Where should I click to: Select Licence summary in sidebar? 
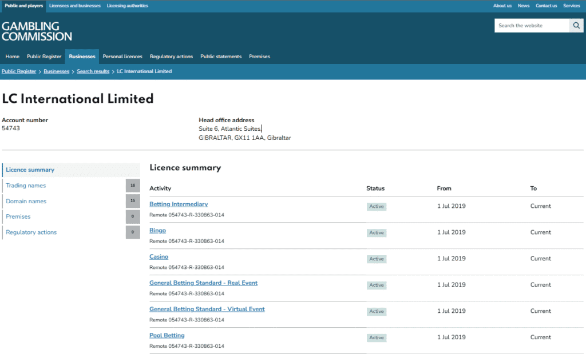pyautogui.click(x=71, y=170)
